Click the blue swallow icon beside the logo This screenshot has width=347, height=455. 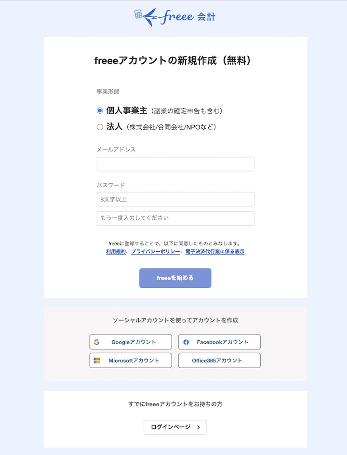150,16
